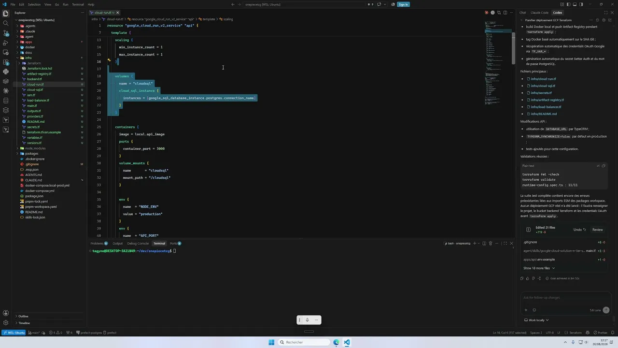Click the Undo button in edited files
The image size is (618, 348).
coord(579,230)
